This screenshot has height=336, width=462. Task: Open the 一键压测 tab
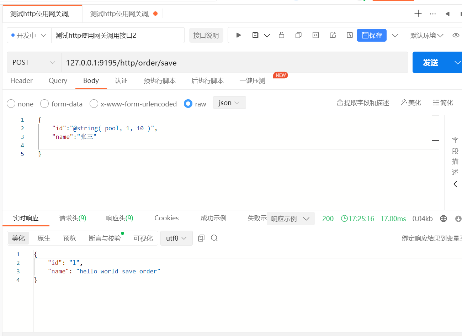click(252, 81)
